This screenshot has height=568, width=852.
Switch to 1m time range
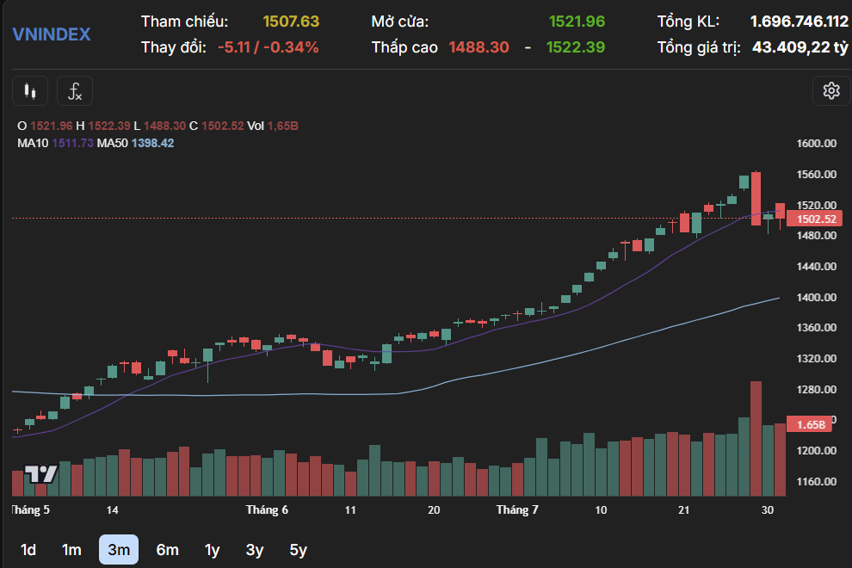71,550
